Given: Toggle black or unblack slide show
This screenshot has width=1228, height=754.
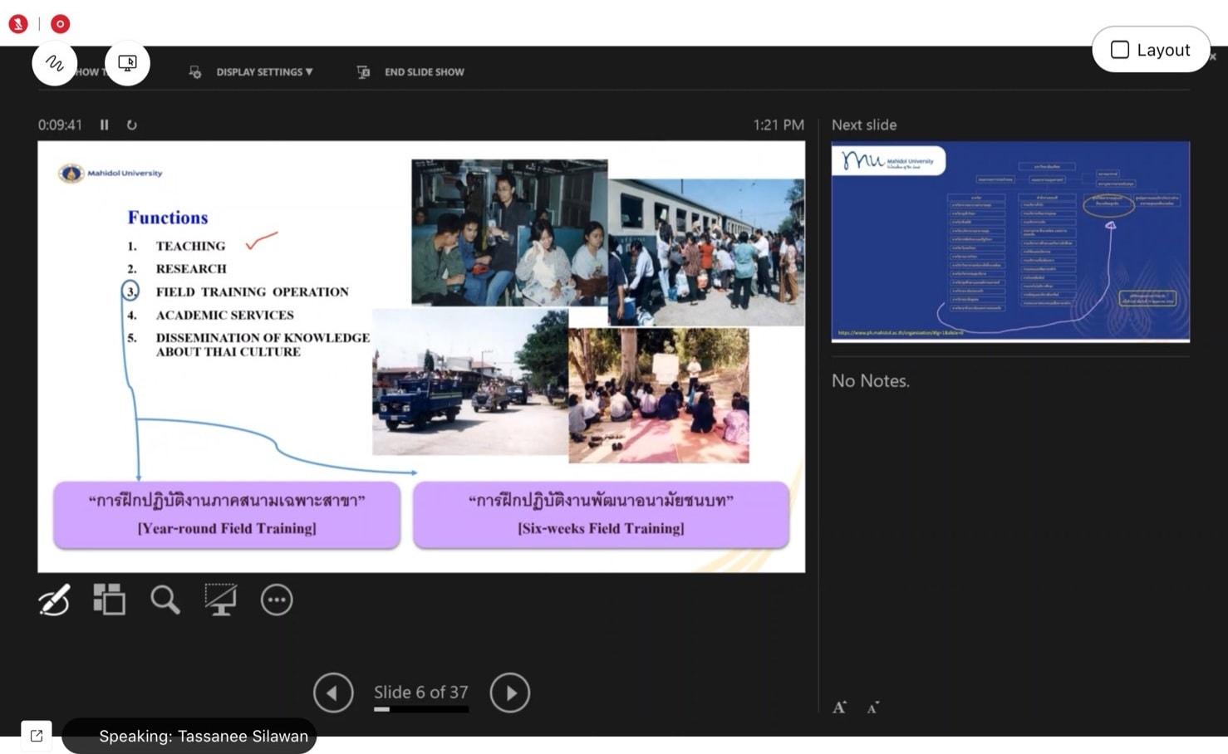Looking at the screenshot, I should pos(220,600).
